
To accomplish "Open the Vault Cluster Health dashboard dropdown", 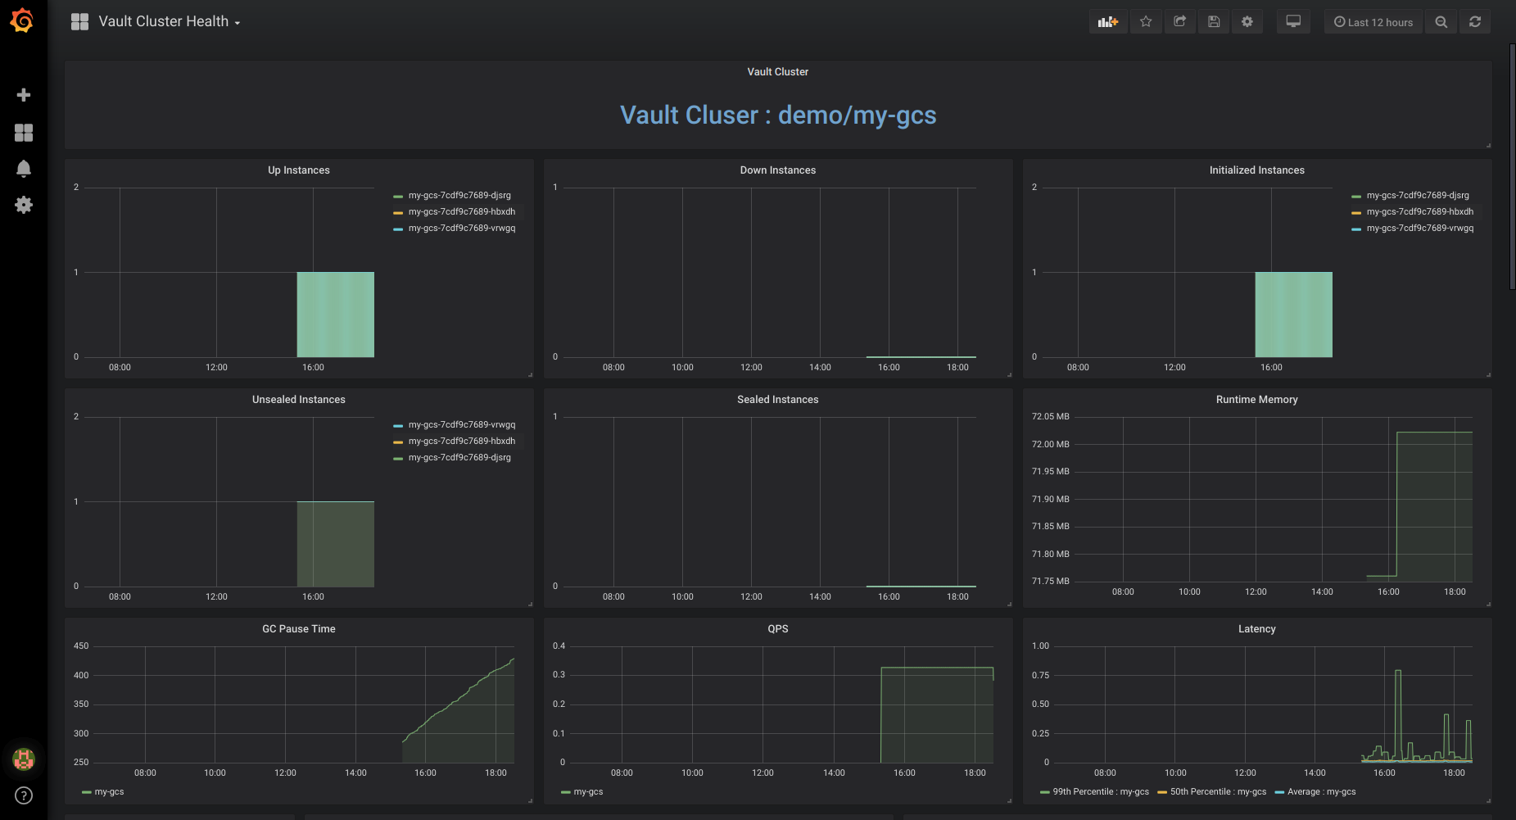I will (x=164, y=21).
